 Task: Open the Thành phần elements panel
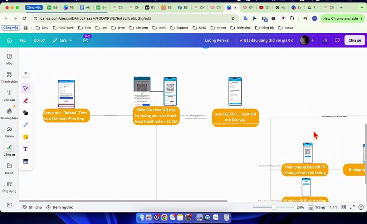[9, 77]
